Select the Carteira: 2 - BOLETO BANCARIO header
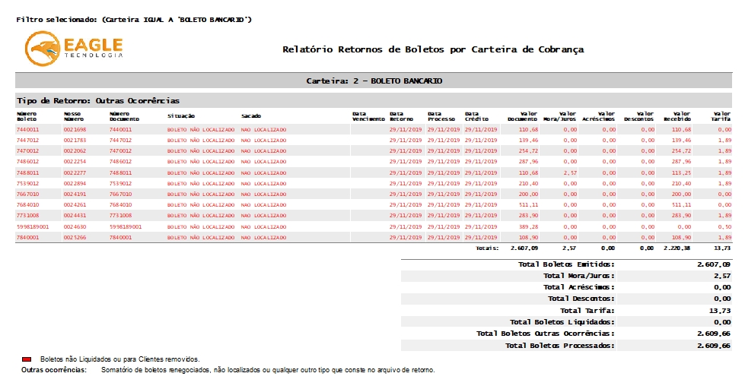745x389 pixels. click(374, 81)
